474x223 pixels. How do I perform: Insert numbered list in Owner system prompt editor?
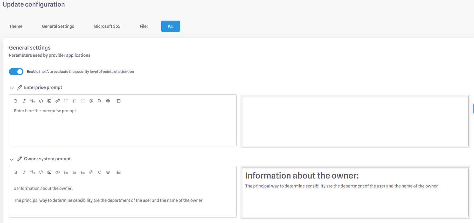[x=75, y=172]
